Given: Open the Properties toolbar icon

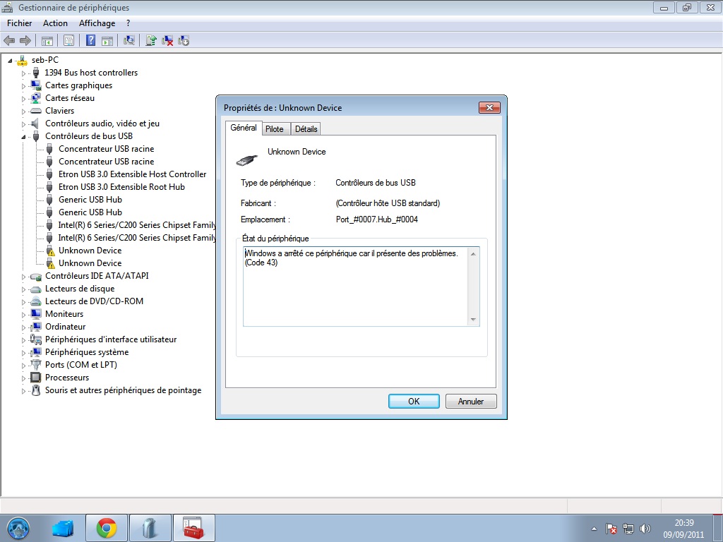Looking at the screenshot, I should (x=68, y=40).
